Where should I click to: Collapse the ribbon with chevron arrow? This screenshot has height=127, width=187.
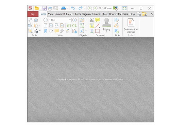(x=151, y=14)
